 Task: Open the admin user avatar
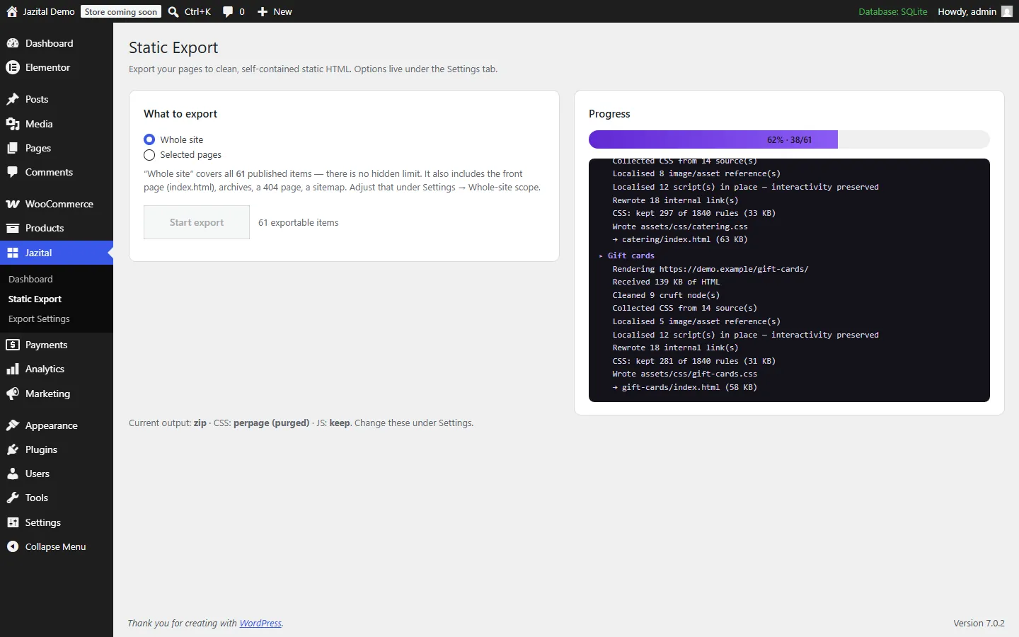[1007, 11]
